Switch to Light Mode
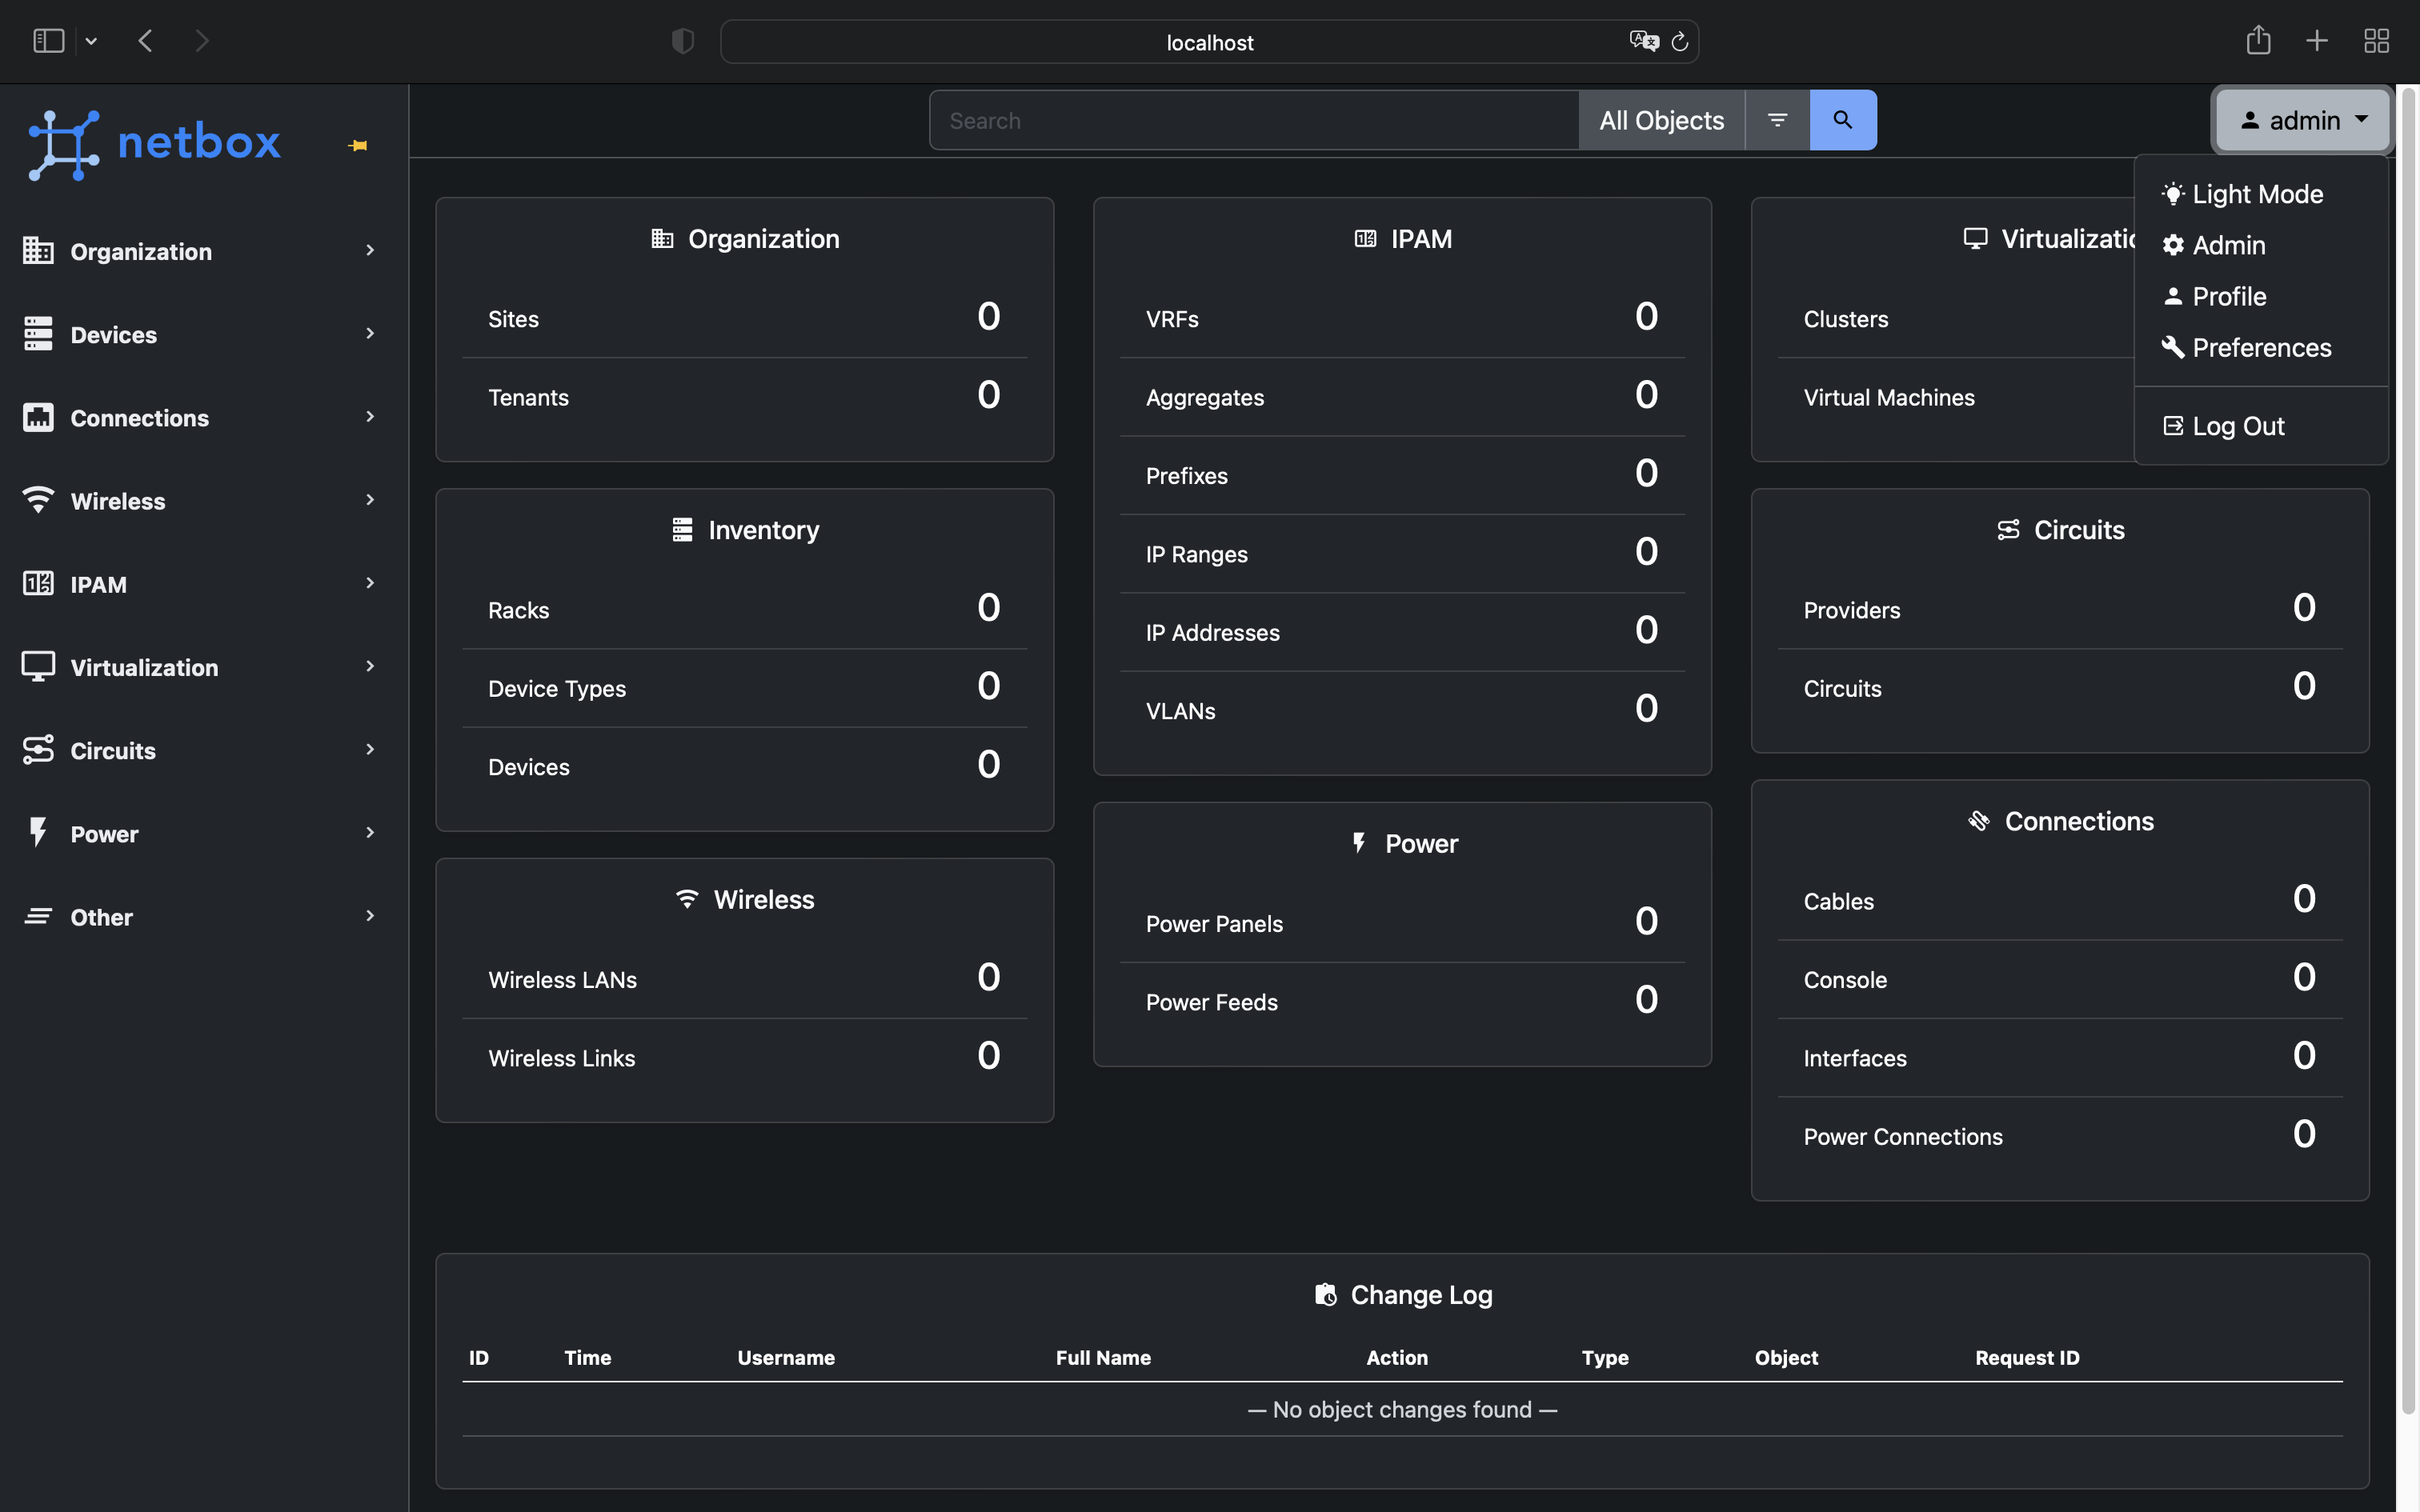The width and height of the screenshot is (2420, 1512). (2258, 194)
